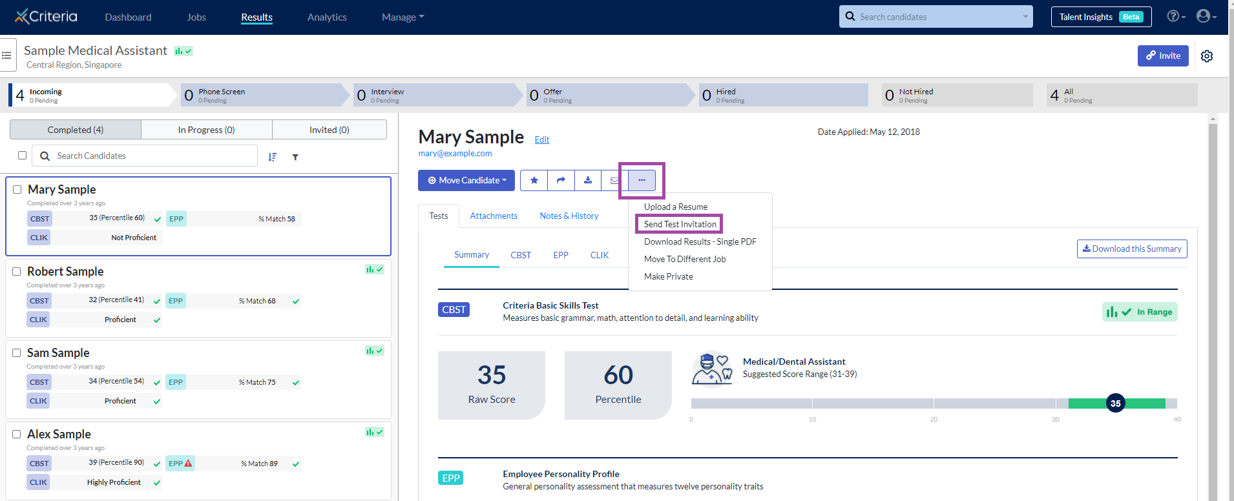Check the Robert Sample checkbox

(17, 272)
